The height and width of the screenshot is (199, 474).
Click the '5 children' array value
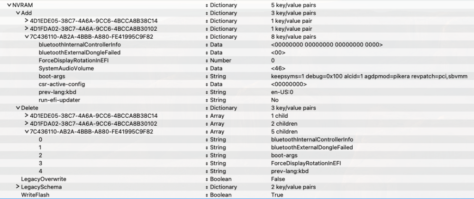tap(284, 132)
